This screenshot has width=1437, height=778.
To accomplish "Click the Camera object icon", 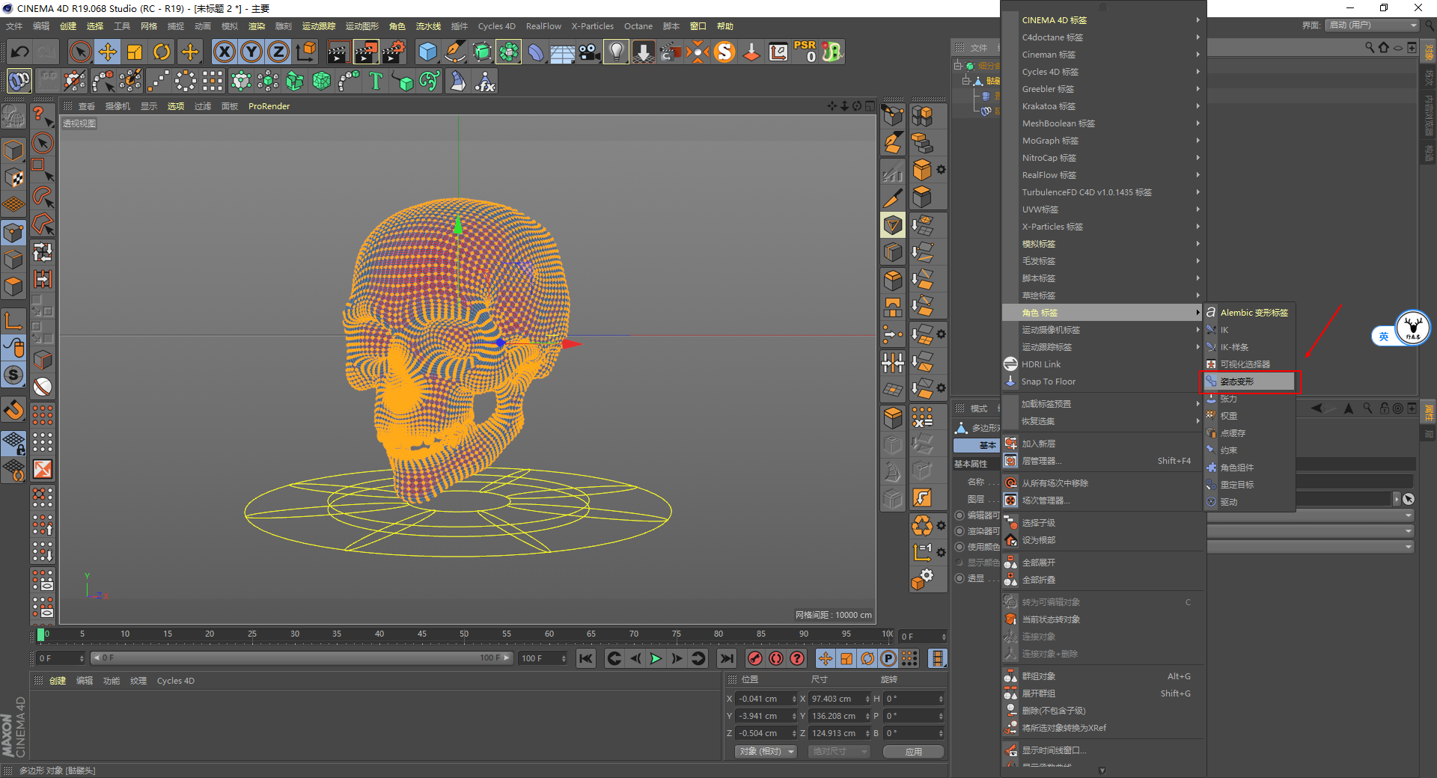I will pos(590,52).
